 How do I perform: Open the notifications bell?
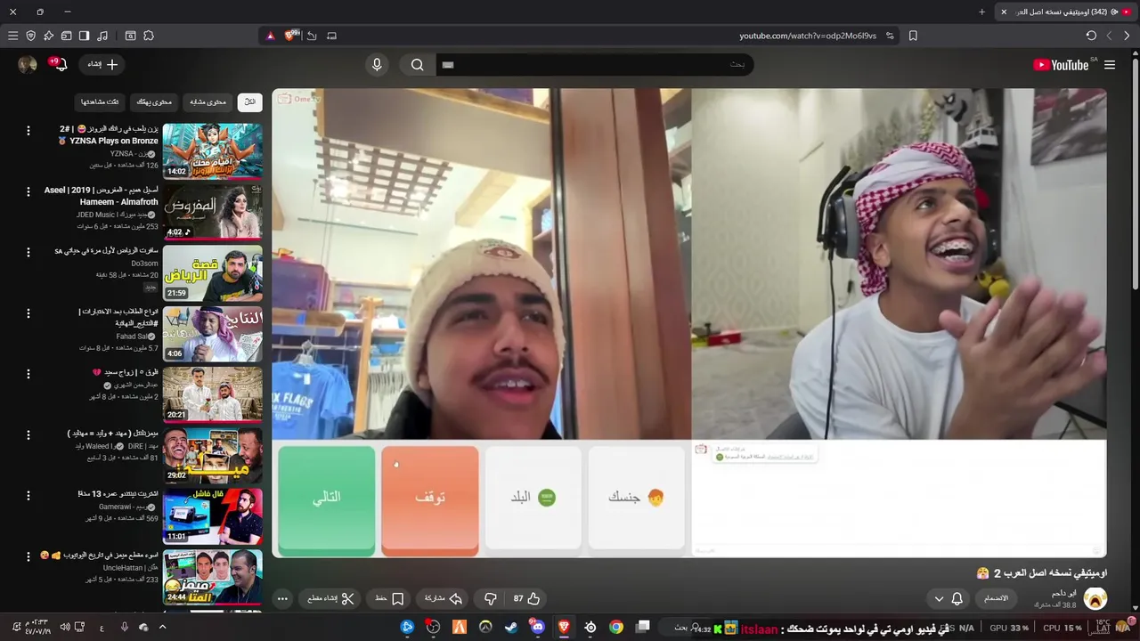(60, 64)
